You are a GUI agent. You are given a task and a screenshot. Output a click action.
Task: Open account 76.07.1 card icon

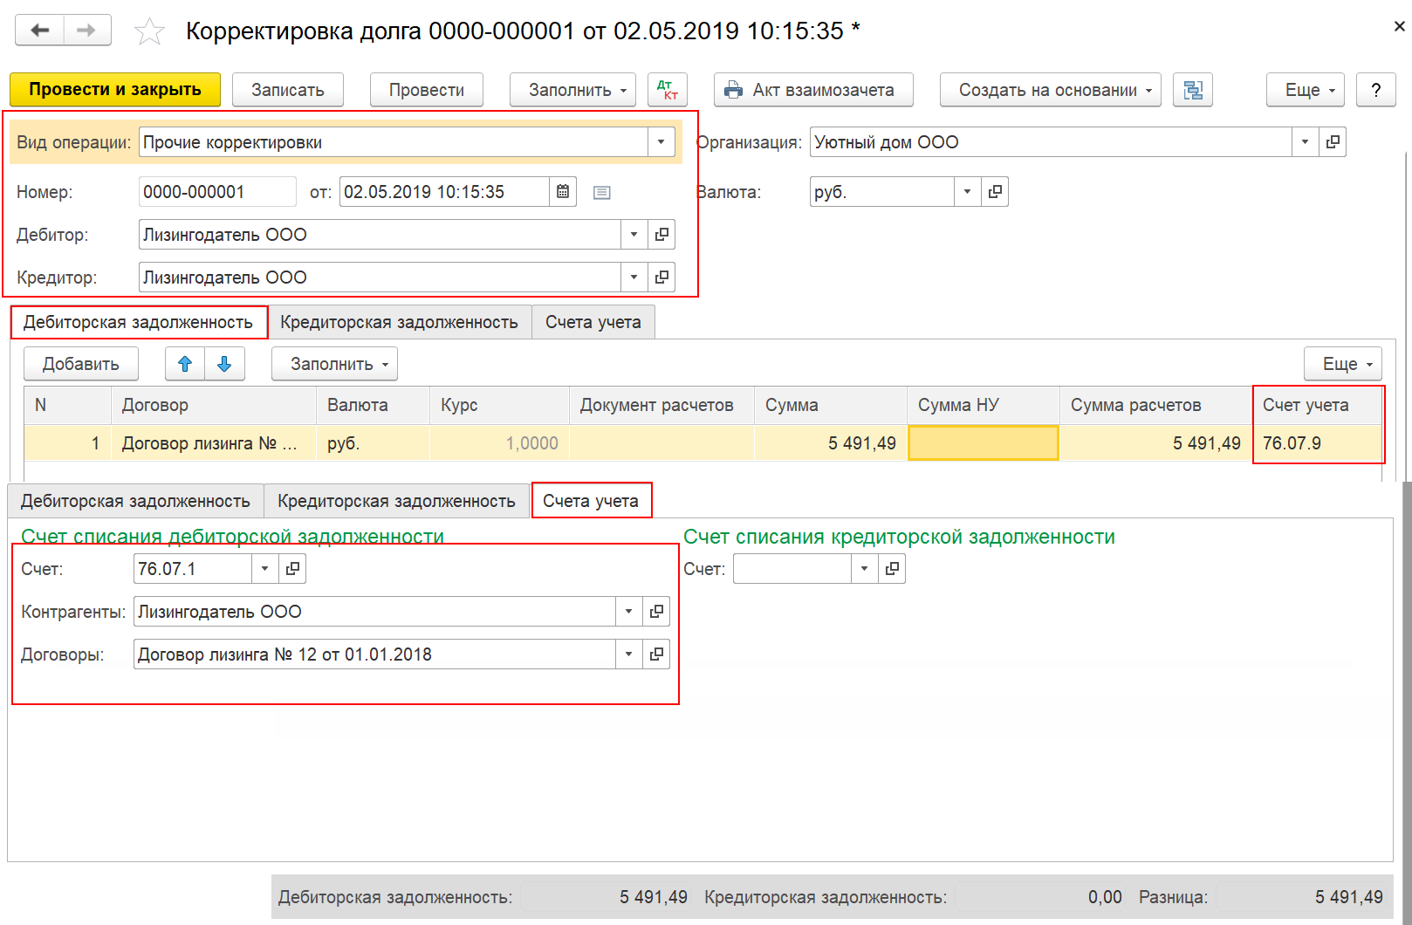coord(292,569)
